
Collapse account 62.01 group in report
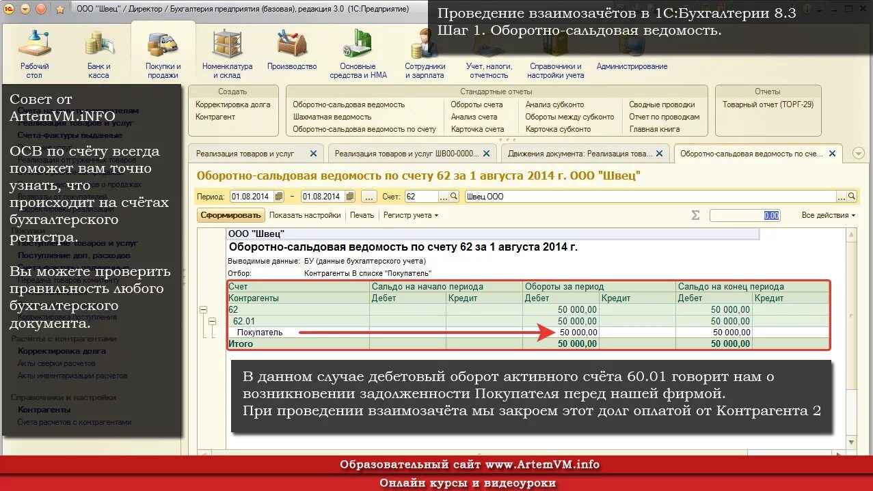click(x=212, y=321)
